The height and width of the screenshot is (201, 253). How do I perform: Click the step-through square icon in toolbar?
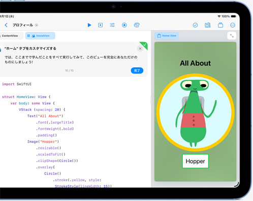(x=101, y=25)
